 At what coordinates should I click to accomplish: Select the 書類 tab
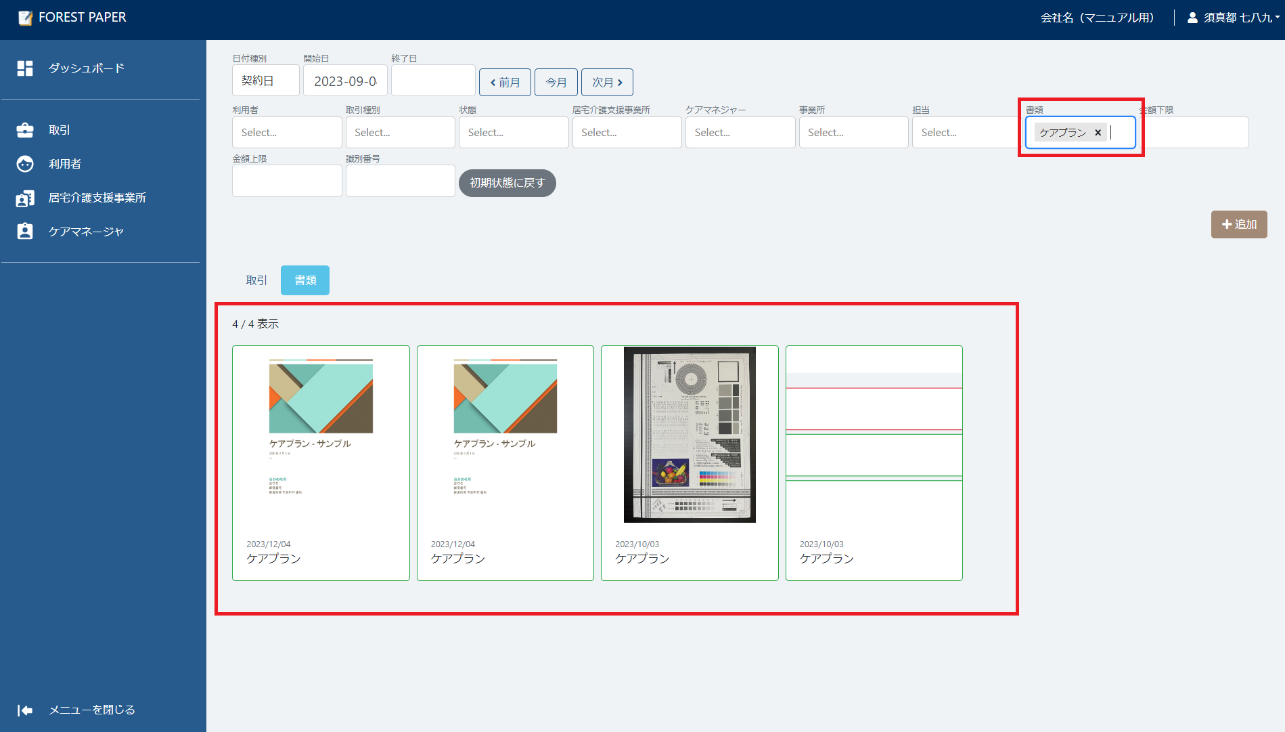(x=305, y=280)
